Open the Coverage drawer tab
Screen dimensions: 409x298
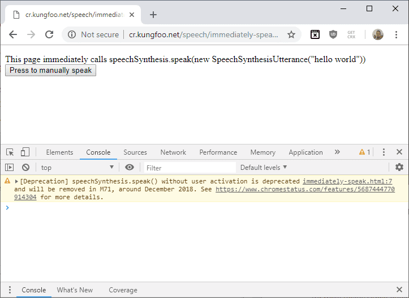pos(123,290)
